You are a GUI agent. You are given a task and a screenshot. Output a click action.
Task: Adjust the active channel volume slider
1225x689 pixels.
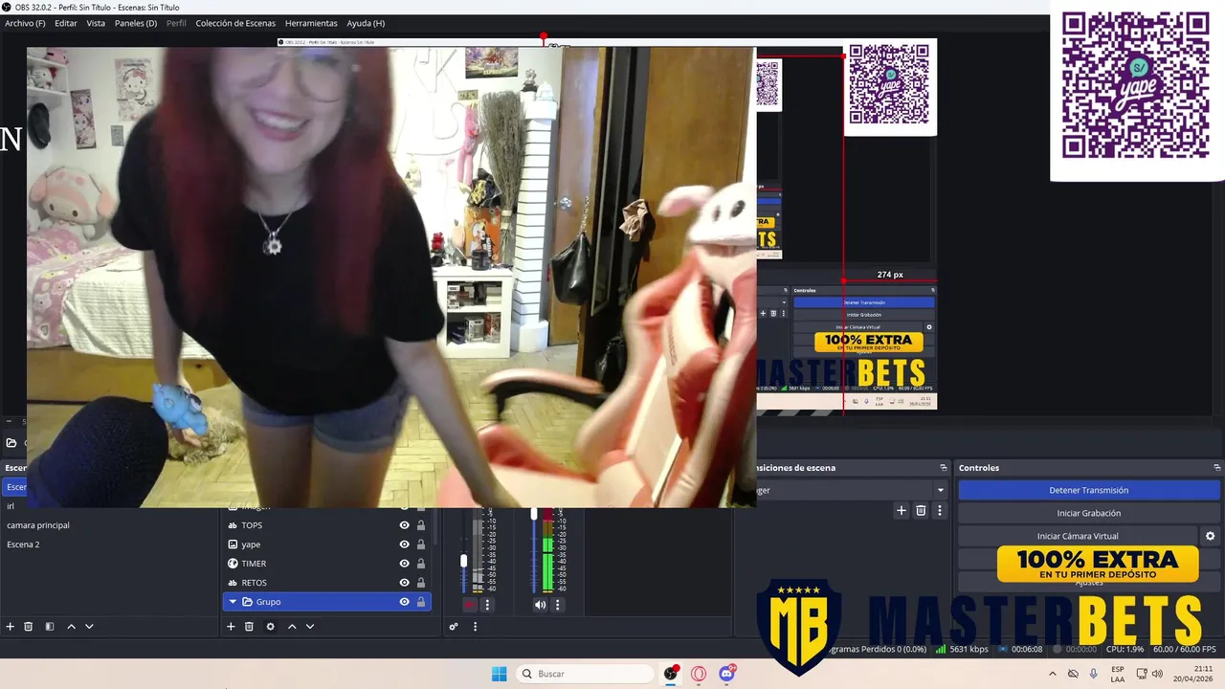[x=534, y=514]
